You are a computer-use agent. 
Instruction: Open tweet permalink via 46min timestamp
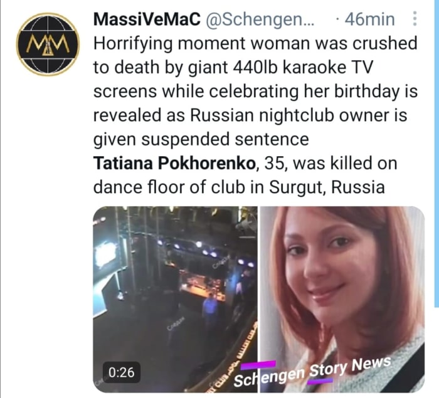coord(369,19)
